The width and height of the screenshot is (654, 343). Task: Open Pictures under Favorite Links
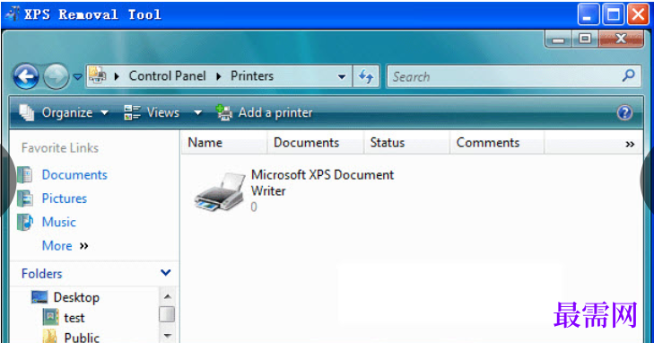tap(65, 198)
